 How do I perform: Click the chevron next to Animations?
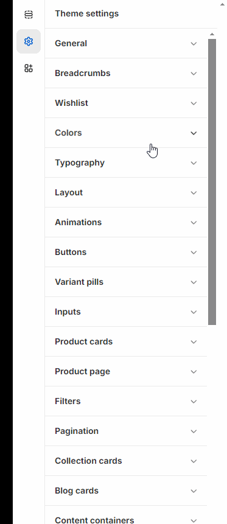pos(194,222)
